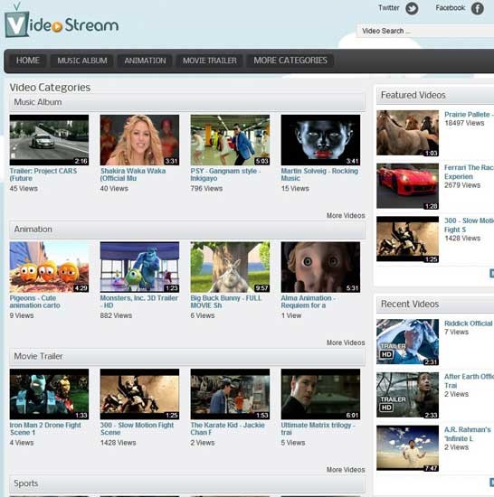This screenshot has width=494, height=497.
Task: Click the 'Ultimate Matrix trilogy' title link
Action: click(318, 428)
